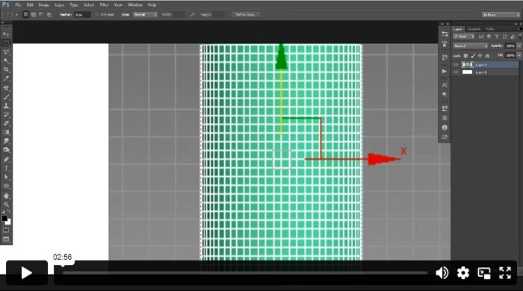Select the Crop tool
Viewport: 523px width, 291px height.
[x=6, y=70]
